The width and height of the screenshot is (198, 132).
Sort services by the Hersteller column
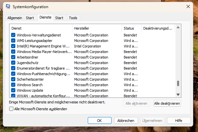click(x=97, y=28)
